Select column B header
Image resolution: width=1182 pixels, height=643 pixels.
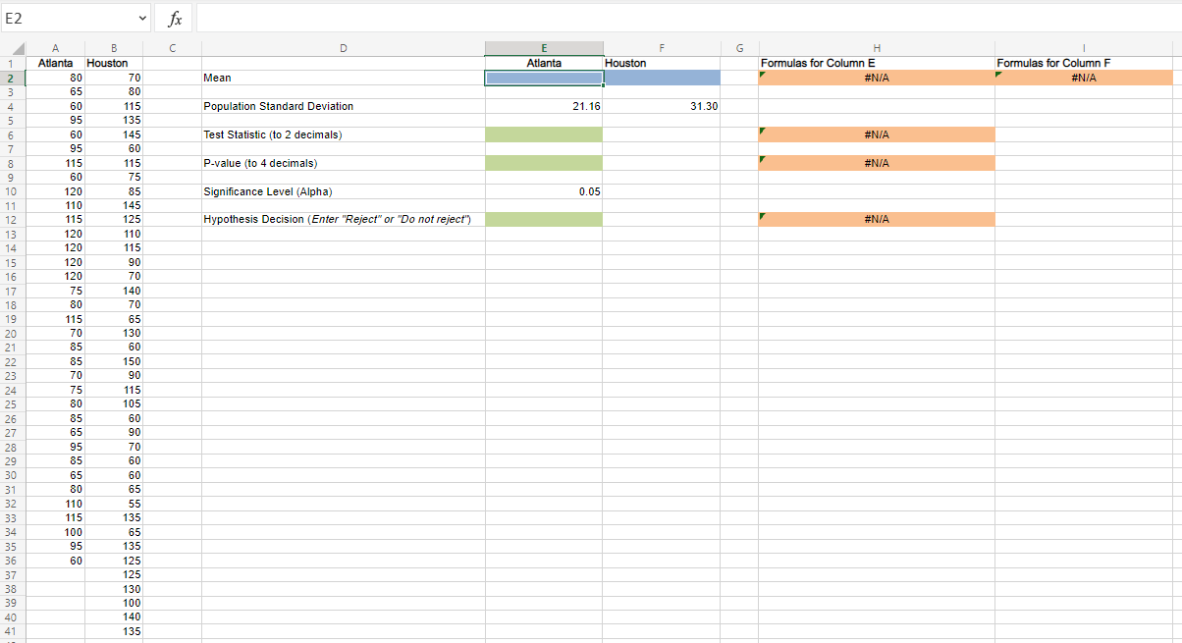click(x=114, y=49)
